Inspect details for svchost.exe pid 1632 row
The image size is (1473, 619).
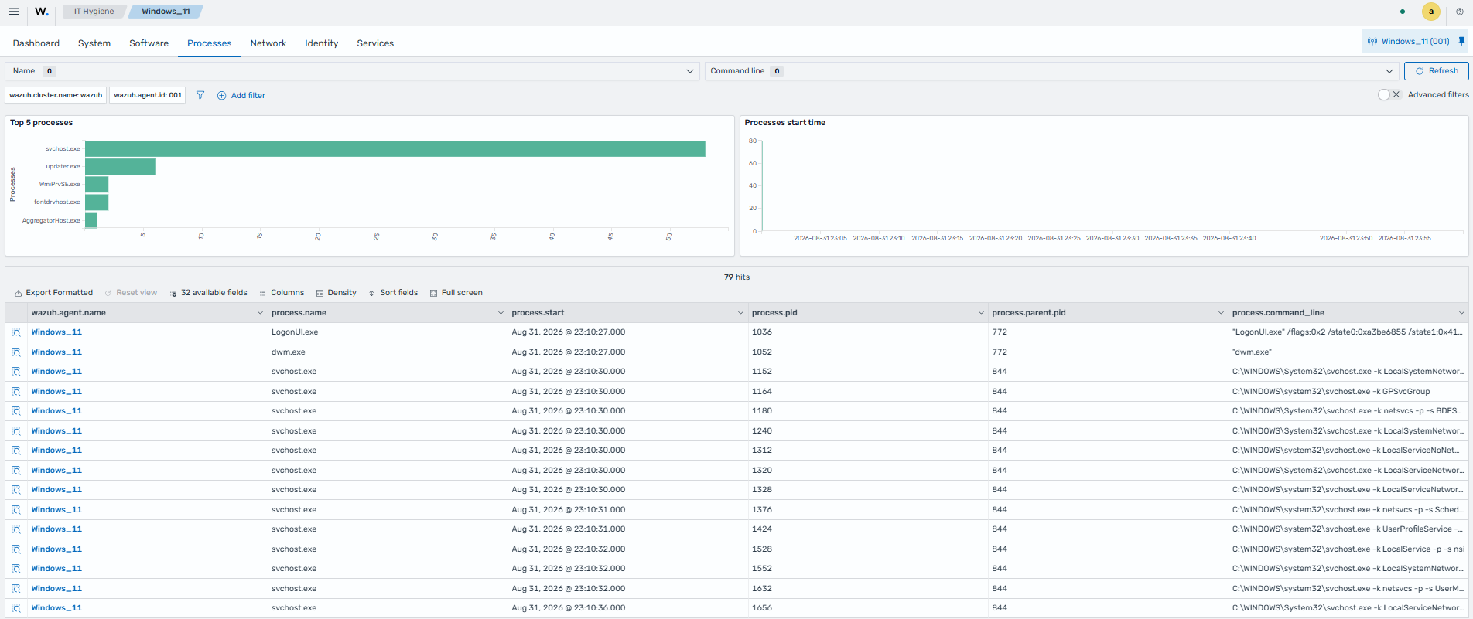[x=15, y=589]
